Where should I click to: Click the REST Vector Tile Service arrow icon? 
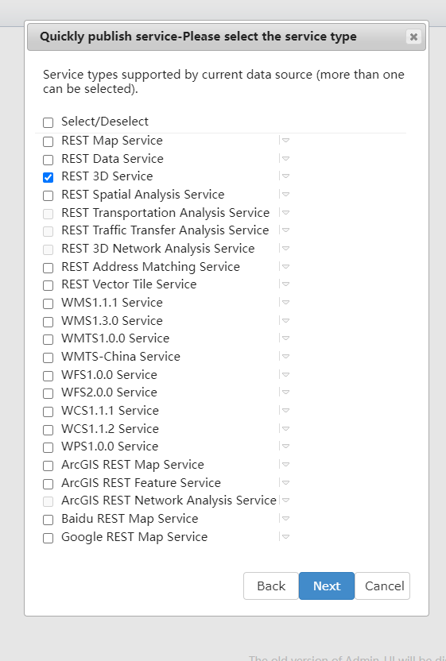[285, 284]
